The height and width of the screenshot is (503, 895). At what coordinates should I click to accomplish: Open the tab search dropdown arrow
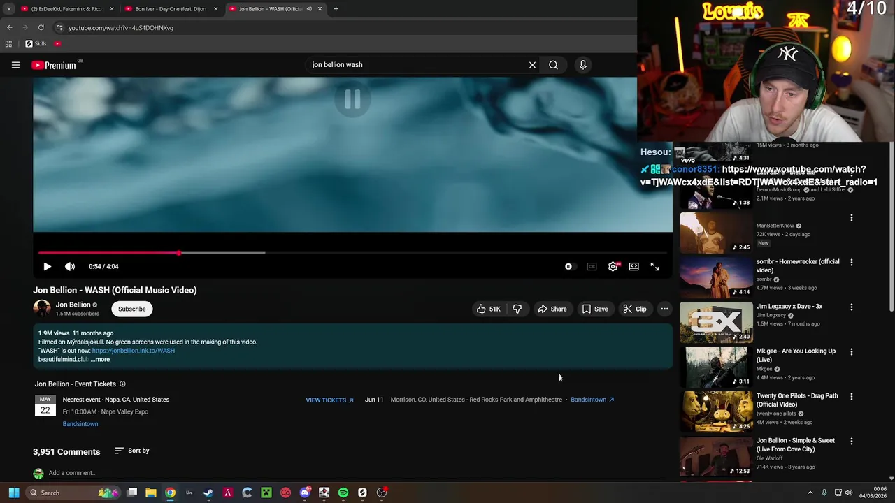[9, 9]
